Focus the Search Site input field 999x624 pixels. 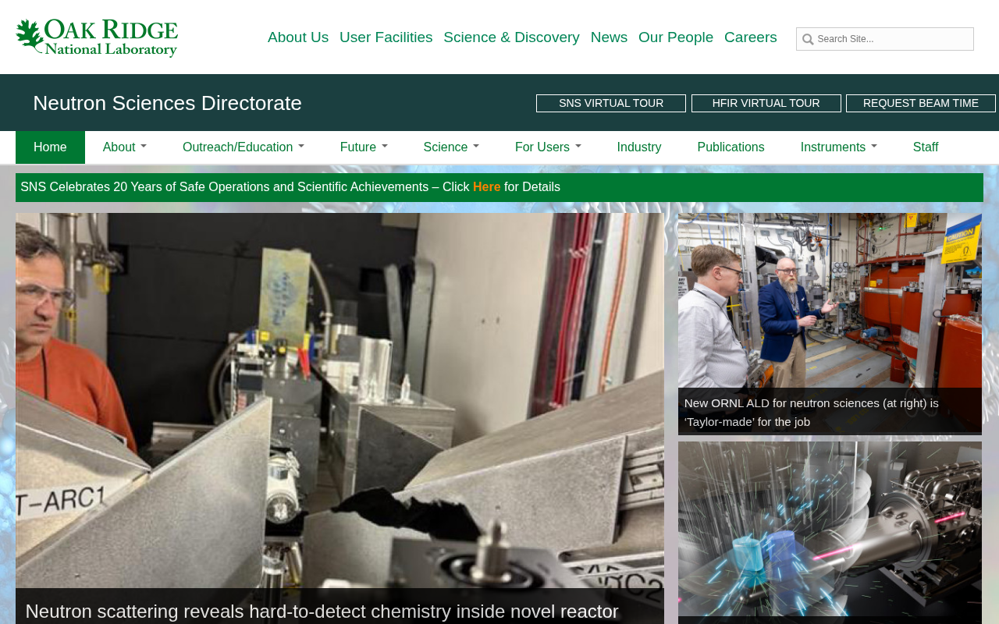click(x=885, y=39)
